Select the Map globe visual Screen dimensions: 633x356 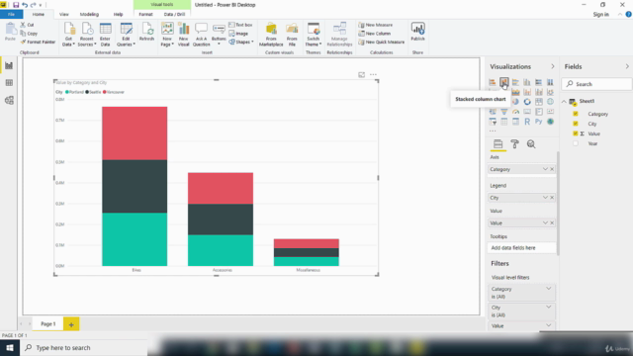pyautogui.click(x=550, y=102)
